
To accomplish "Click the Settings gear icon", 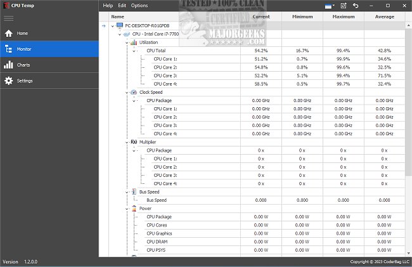I will tap(9, 81).
